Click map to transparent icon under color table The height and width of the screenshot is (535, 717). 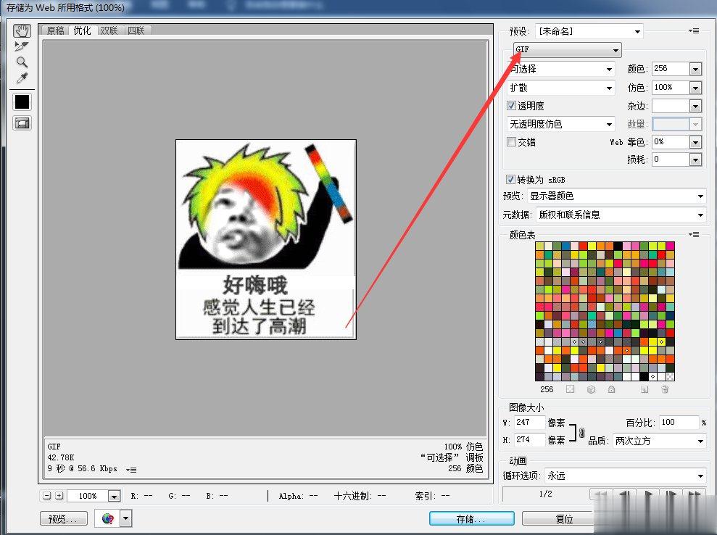pos(571,389)
